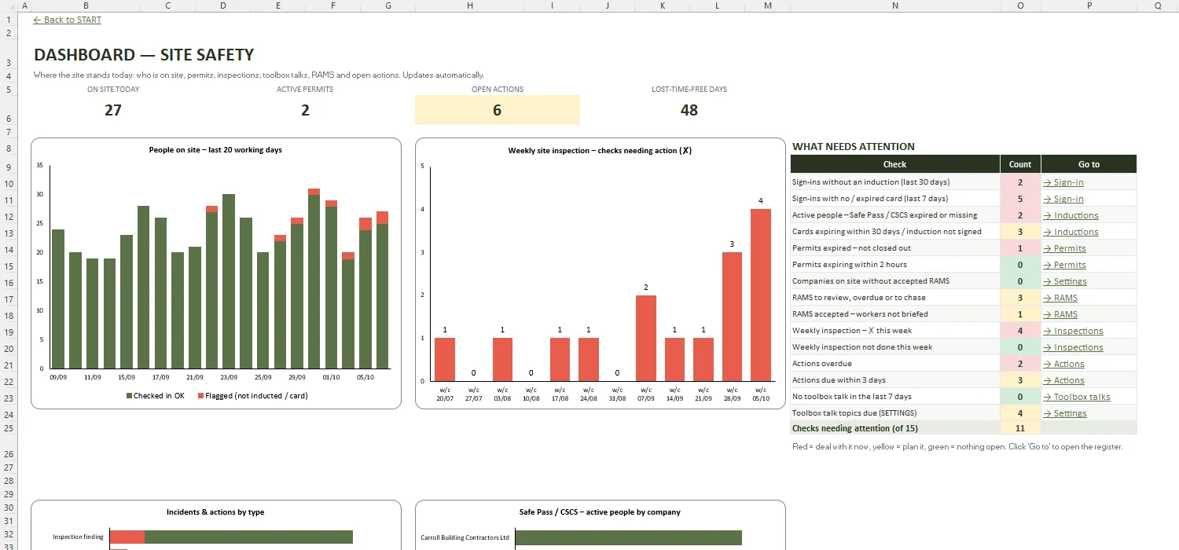
Task: Select the Lost-Time-Free Days value 48
Action: [x=689, y=110]
